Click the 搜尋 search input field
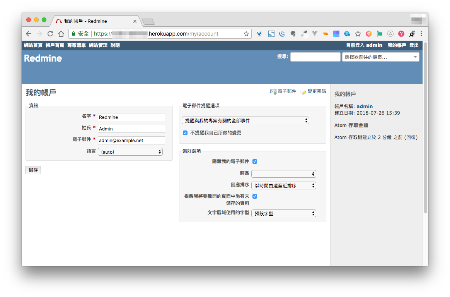Image resolution: width=450 pixels, height=297 pixels. (315, 57)
